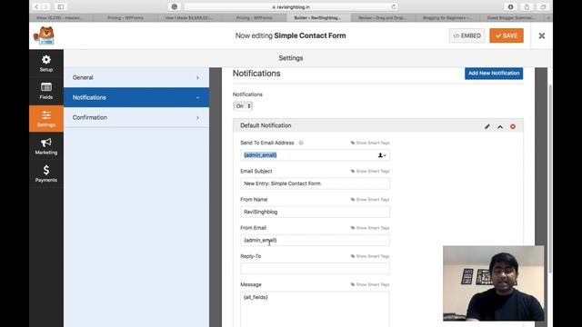582x327 pixels.
Task: Show Smart Tags for Send To Email Address
Action: pyautogui.click(x=370, y=143)
